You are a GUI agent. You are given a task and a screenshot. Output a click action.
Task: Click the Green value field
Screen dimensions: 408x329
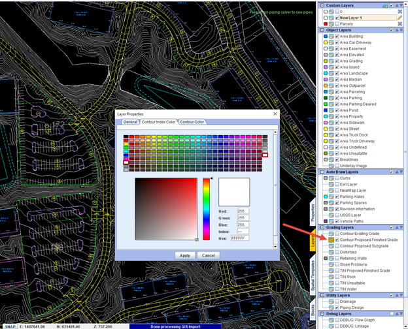pyautogui.click(x=243, y=218)
